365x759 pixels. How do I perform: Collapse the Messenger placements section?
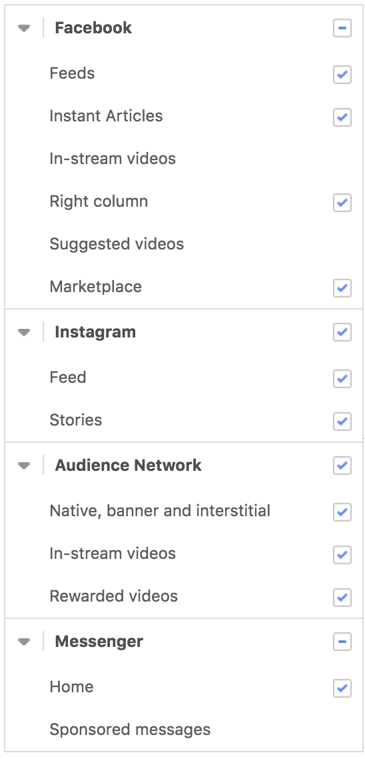tap(24, 642)
